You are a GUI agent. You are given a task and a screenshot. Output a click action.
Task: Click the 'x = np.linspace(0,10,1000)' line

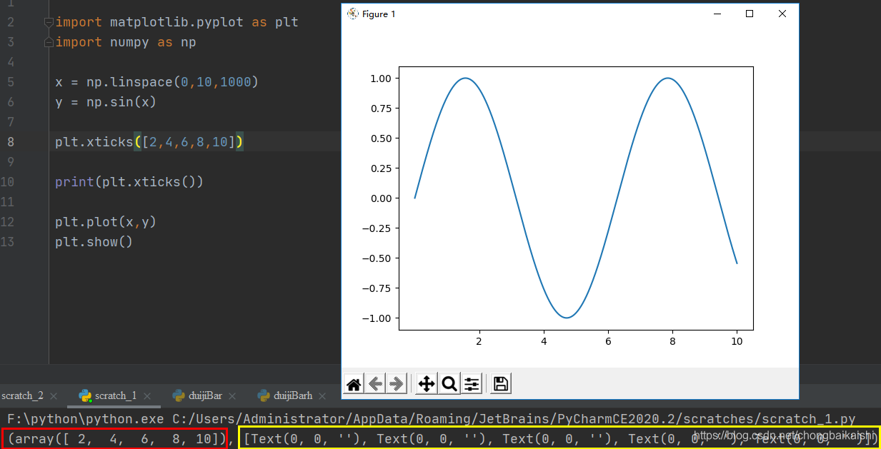click(156, 82)
